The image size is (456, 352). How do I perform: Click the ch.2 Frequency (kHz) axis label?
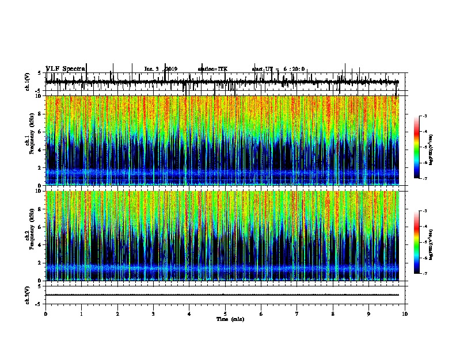[30, 229]
